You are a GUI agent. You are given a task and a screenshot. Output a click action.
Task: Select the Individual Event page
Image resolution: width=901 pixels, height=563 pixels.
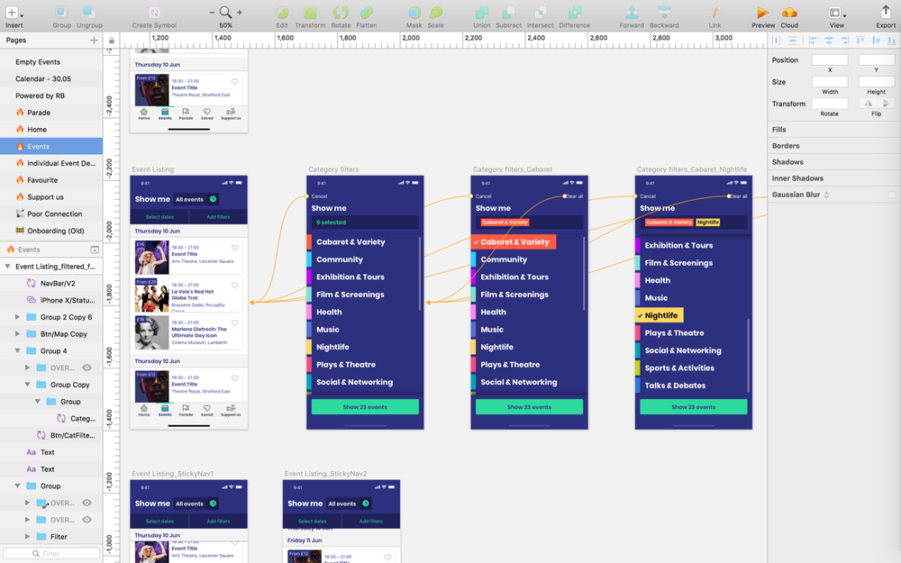(x=60, y=163)
